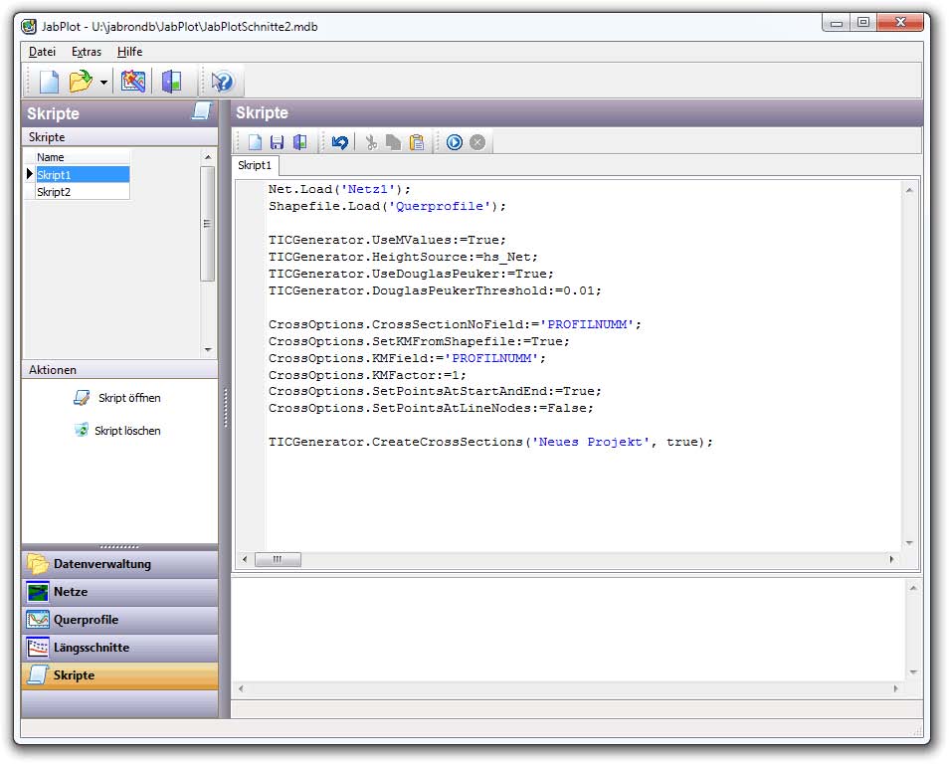Open the Datei menu
949x764 pixels.
tap(43, 52)
